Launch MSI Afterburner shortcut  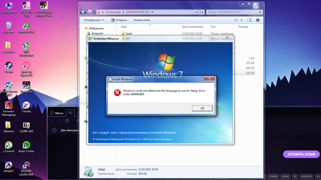(26, 49)
